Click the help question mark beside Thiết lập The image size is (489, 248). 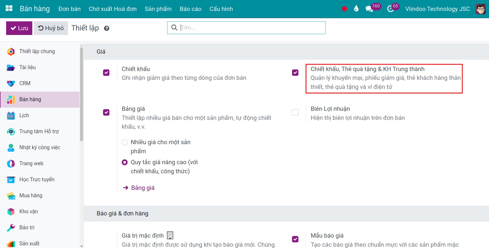pos(107,28)
